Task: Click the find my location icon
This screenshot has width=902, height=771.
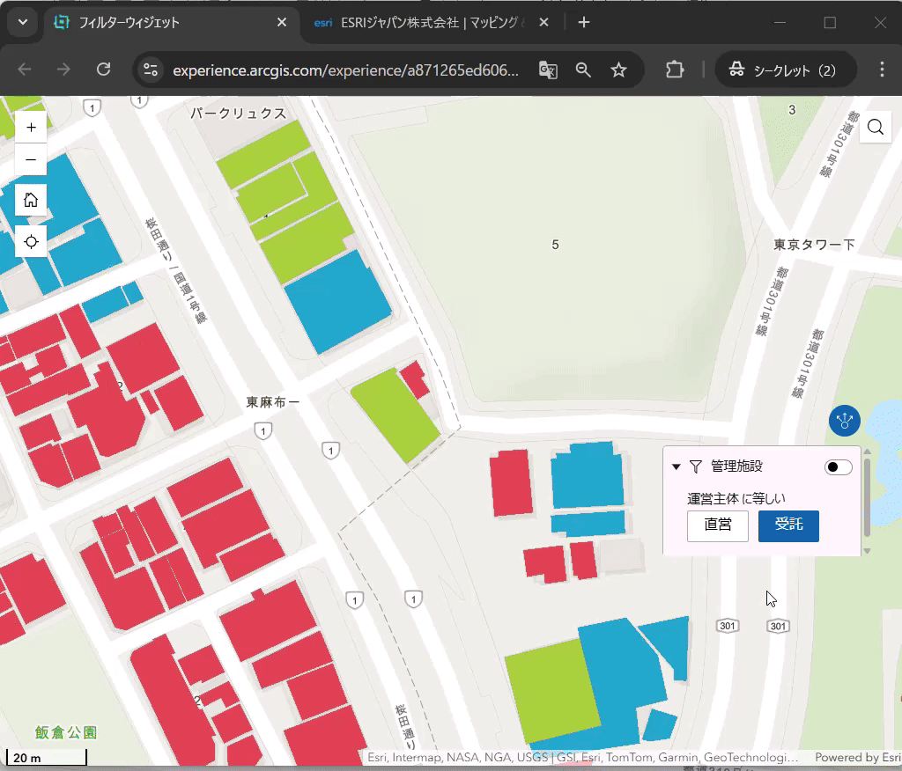Action: tap(31, 241)
